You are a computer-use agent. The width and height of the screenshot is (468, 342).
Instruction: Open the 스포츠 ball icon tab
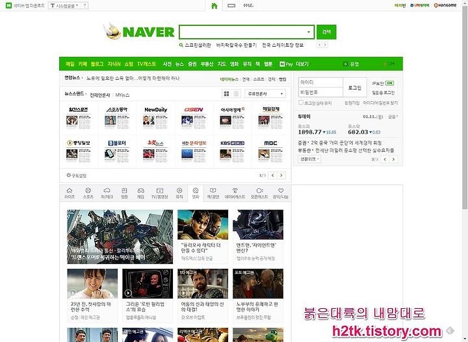88,193
